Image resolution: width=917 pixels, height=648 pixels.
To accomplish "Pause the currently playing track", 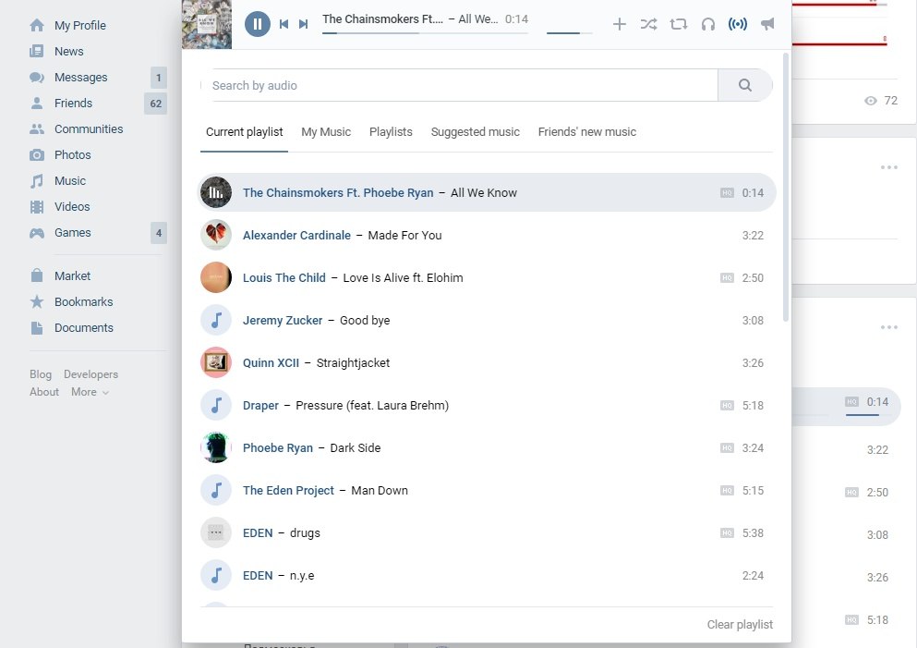I will point(258,24).
